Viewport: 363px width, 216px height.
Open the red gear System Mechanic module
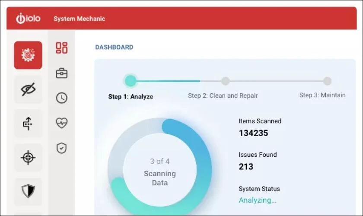[x=28, y=55]
